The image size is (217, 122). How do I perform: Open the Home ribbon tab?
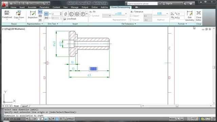(14, 7)
